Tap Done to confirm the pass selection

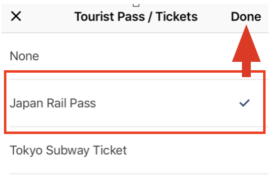pos(246,17)
